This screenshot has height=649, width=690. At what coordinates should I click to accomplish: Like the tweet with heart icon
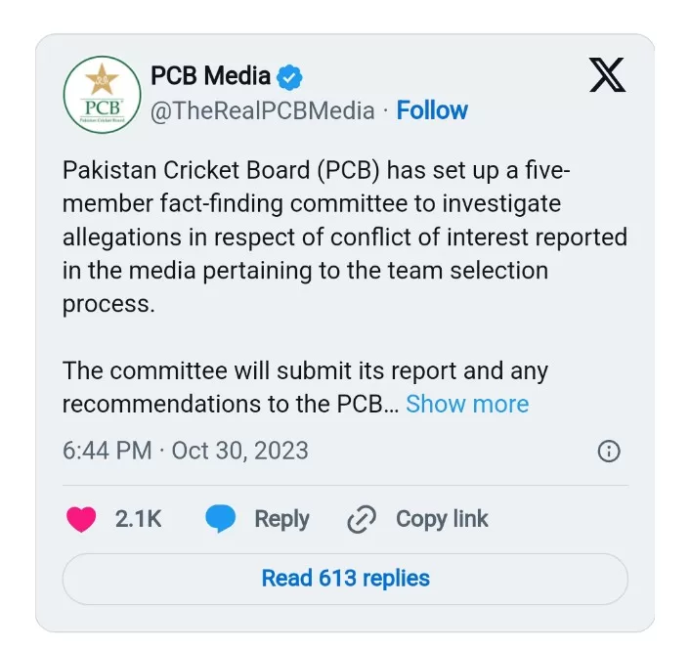tap(82, 519)
